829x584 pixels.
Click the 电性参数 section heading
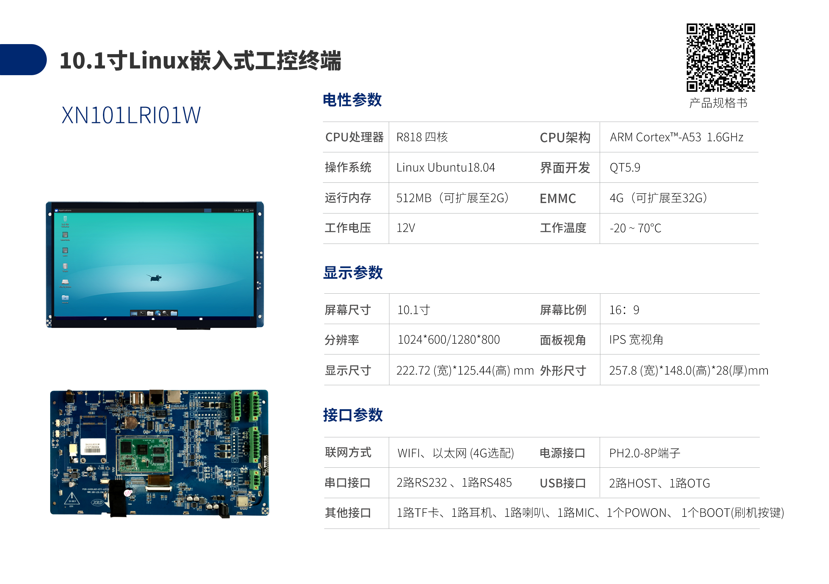pyautogui.click(x=352, y=100)
